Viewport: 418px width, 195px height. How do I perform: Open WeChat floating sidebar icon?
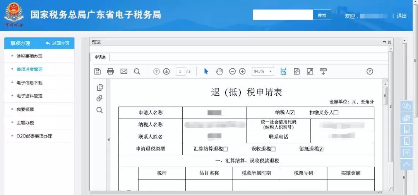tap(406, 107)
